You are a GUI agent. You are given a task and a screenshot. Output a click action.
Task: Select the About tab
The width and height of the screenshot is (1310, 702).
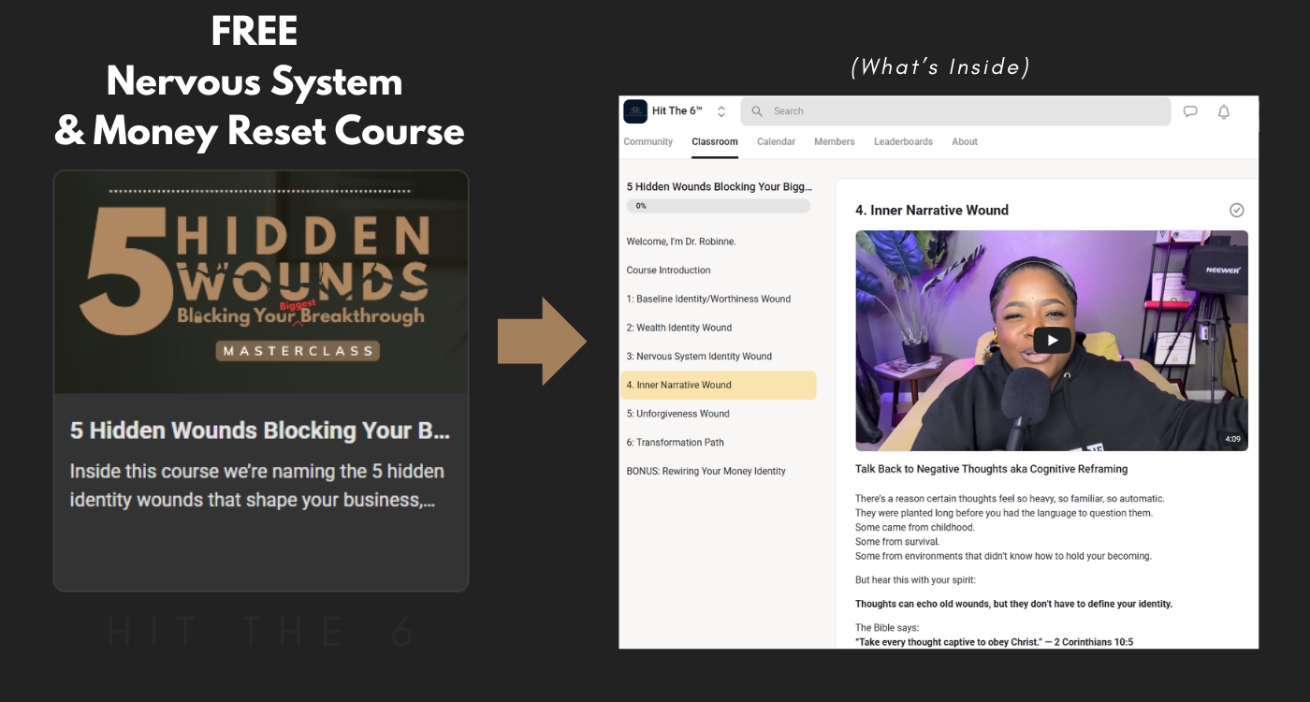click(965, 142)
